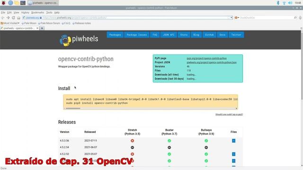Click the 2021-06-07 release date cell
The image size is (303, 170).
[90, 147]
